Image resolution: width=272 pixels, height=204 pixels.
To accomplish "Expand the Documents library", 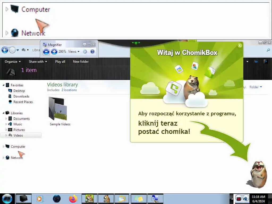I will (x=6, y=119).
